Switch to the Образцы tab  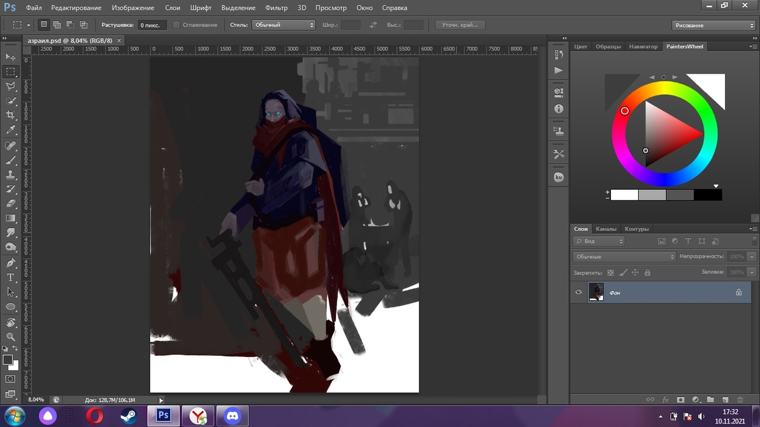coord(608,46)
